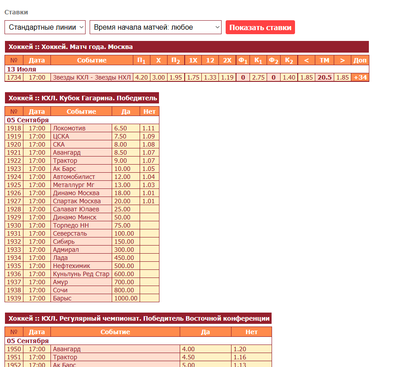Screen dimensions: 395x367
Task: Click the 20.00 odds for Спартак Москва
Action: (126, 201)
